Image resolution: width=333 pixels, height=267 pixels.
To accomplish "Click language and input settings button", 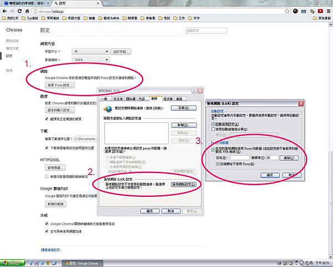I will click(x=60, y=110).
